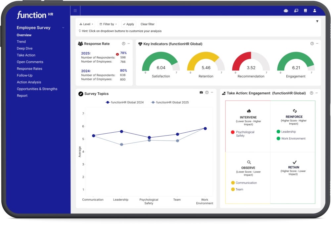Collapse the Key Indicators panel
Viewport: 331px width, 225px height.
(317, 43)
